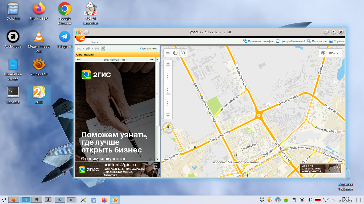Click the 2GIS task in the taskbar

[115, 200]
